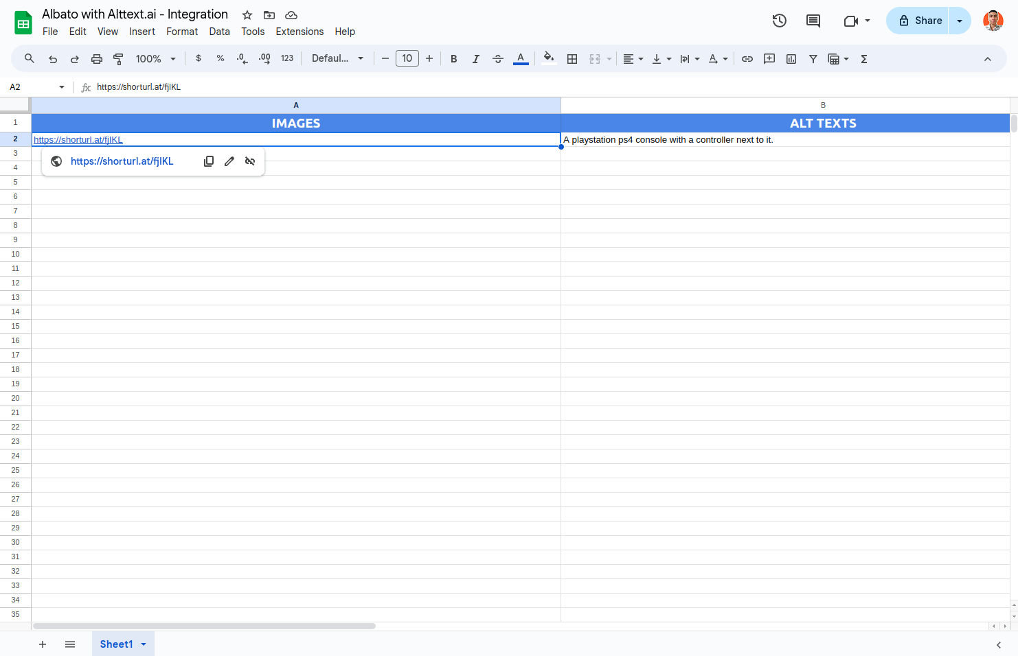1018x656 pixels.
Task: Decrease the font size
Action: pos(385,59)
